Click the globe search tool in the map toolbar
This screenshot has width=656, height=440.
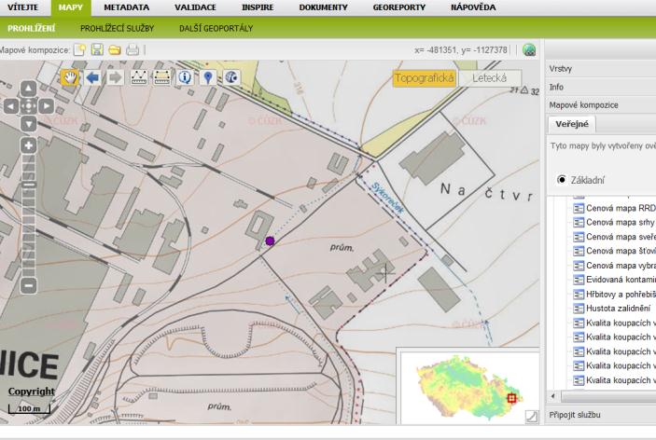[x=231, y=77]
